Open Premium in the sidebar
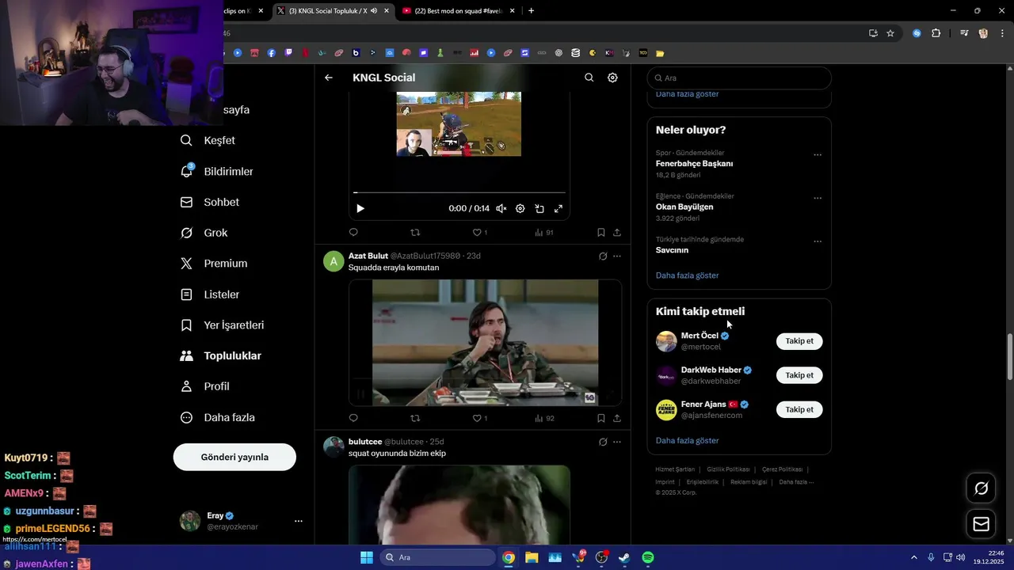Viewport: 1014px width, 570px height. click(214, 264)
